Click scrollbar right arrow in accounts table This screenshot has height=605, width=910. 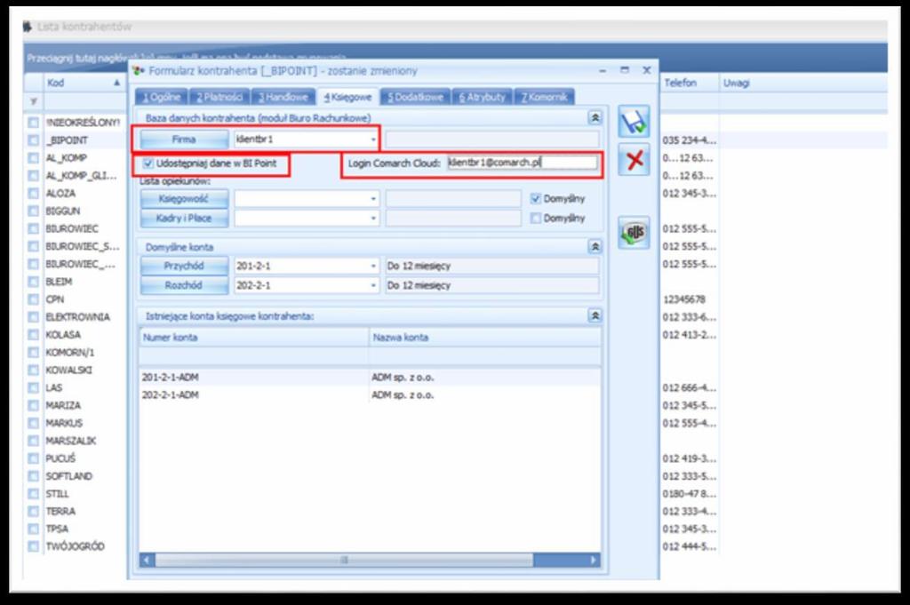593,561
